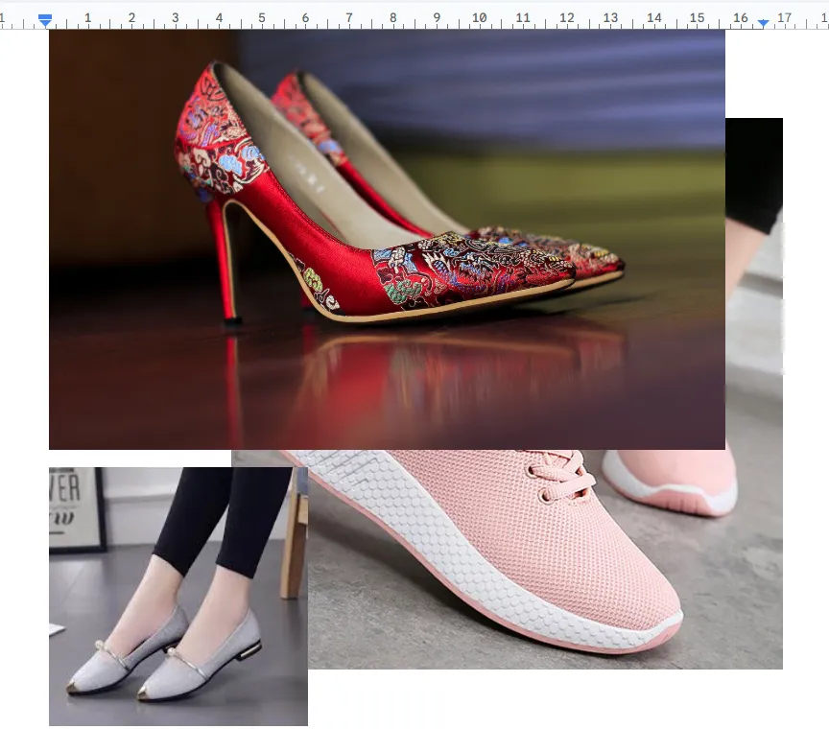Viewport: 829px width, 729px height.
Task: Click the framed poster in the flats photo
Action: pyautogui.click(x=76, y=506)
